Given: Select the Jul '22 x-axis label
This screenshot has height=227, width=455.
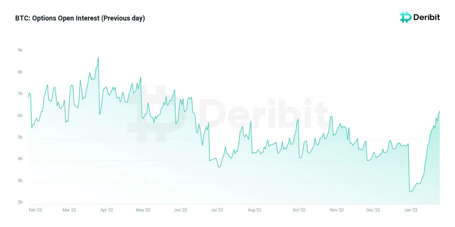Looking at the screenshot, I should 217,210.
